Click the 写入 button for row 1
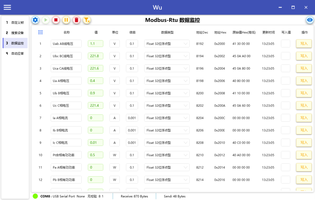 pos(304,44)
